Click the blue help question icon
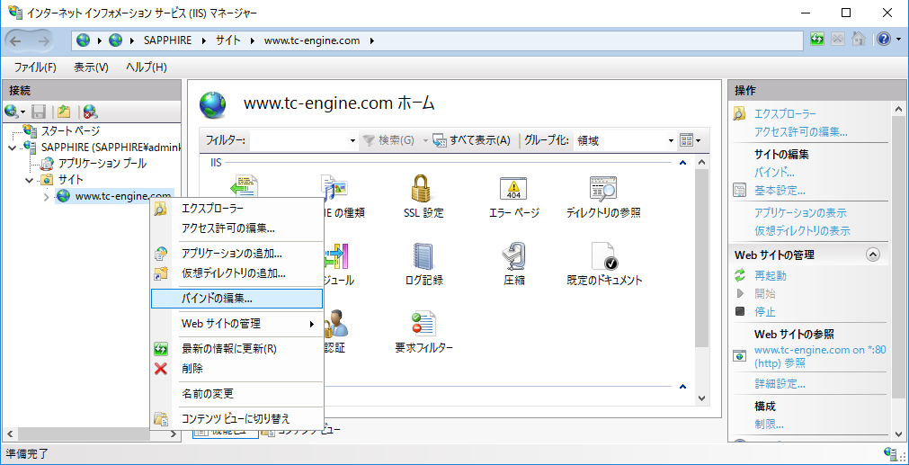909x465 pixels. tap(884, 40)
